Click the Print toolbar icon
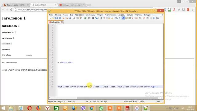 (x=70, y=18)
